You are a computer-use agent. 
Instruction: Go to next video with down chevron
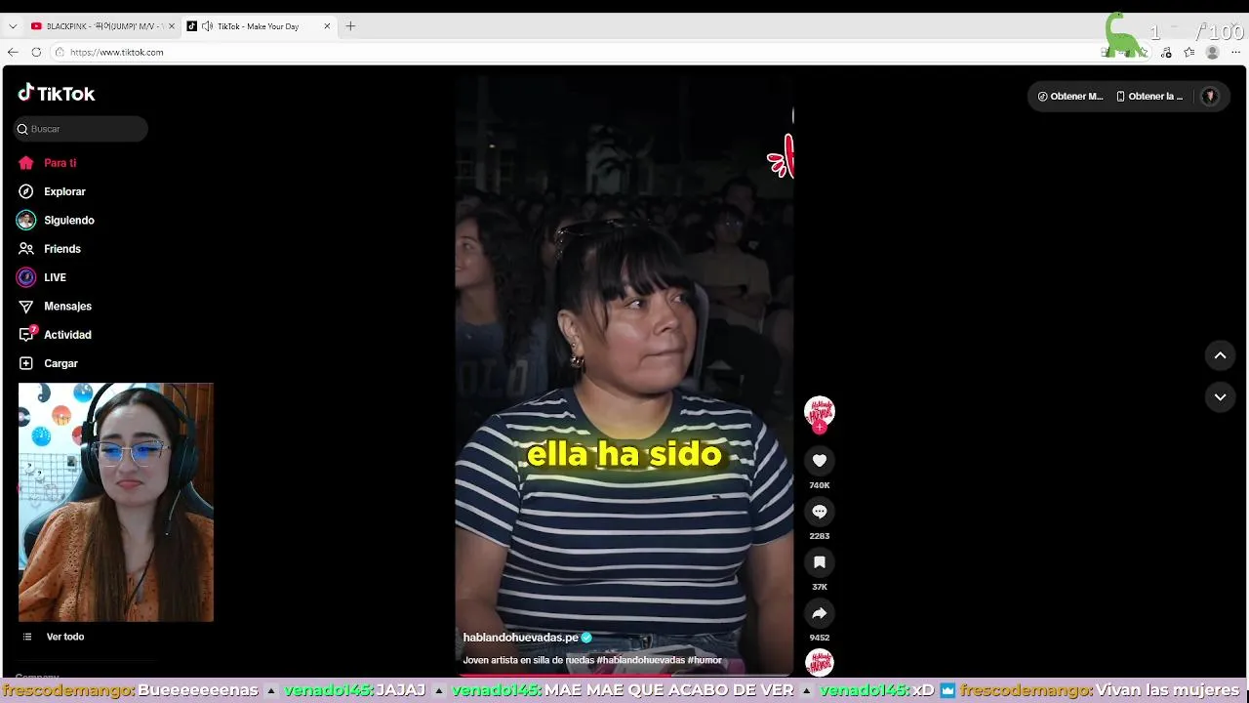click(x=1220, y=396)
